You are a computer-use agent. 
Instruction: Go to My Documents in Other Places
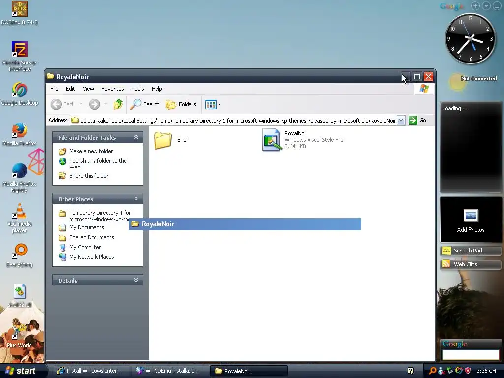81,227
